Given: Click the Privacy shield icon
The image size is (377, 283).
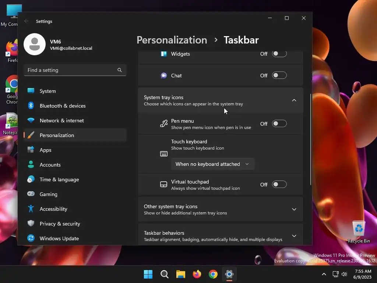Looking at the screenshot, I should pos(31,223).
